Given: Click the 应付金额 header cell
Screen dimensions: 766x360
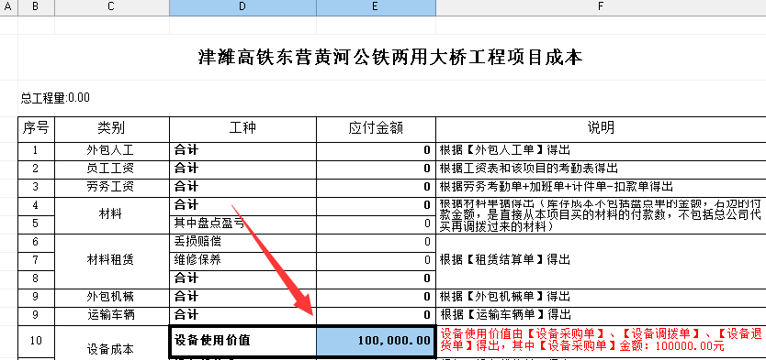Looking at the screenshot, I should [x=376, y=128].
